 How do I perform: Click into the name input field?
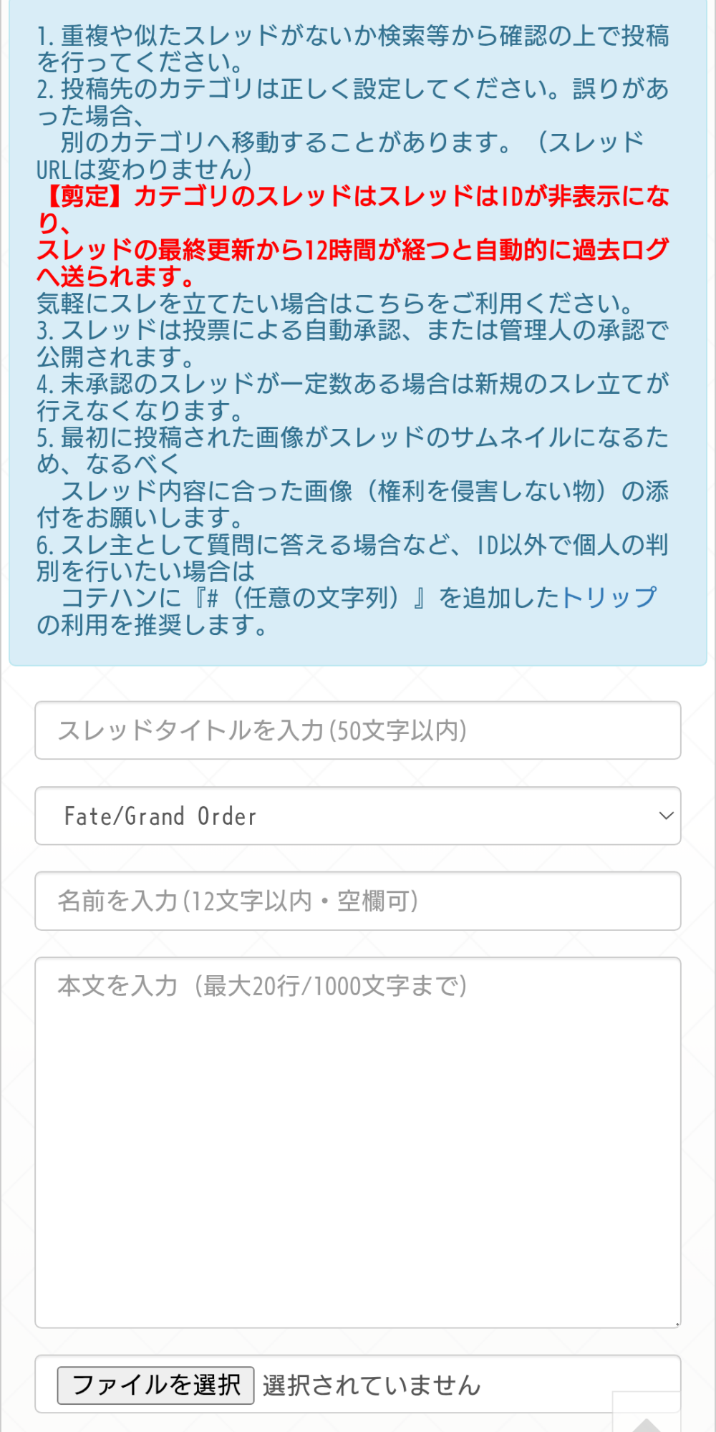point(358,901)
